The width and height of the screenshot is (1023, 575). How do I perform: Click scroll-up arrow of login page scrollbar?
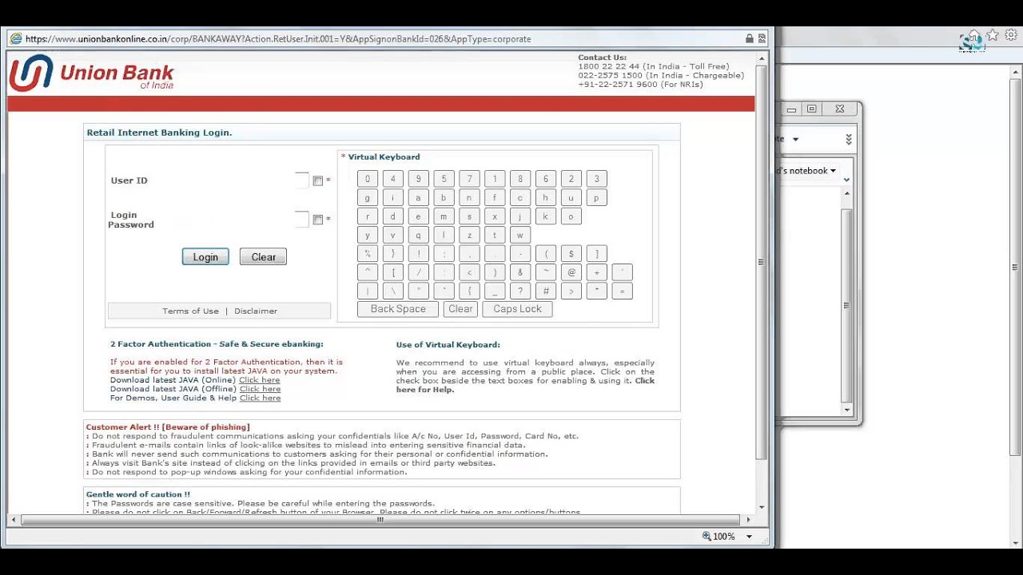pos(761,58)
